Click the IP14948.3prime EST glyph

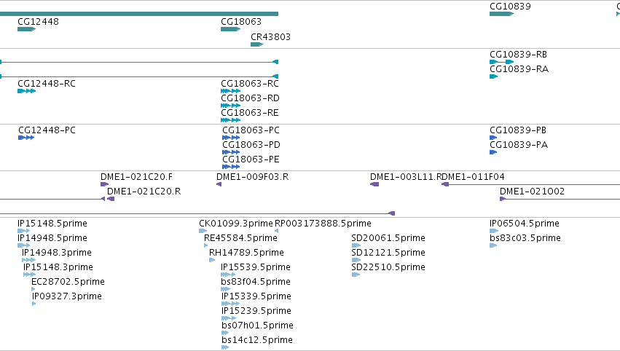coord(28,260)
